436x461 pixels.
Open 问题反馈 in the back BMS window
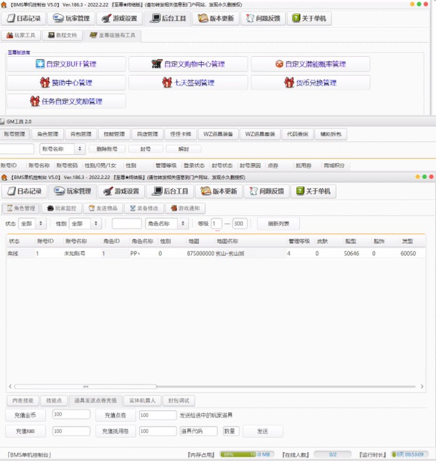point(263,18)
